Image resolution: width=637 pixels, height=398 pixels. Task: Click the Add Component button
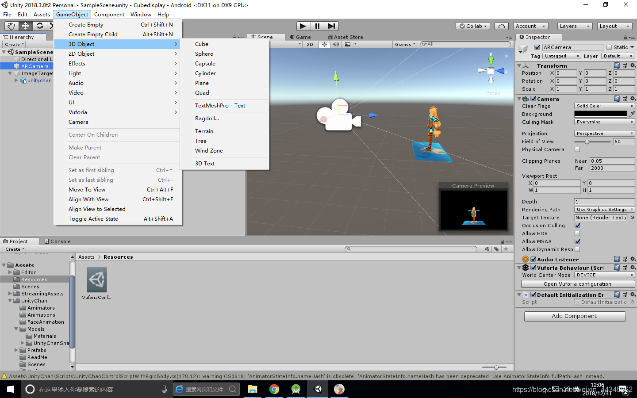click(x=575, y=316)
